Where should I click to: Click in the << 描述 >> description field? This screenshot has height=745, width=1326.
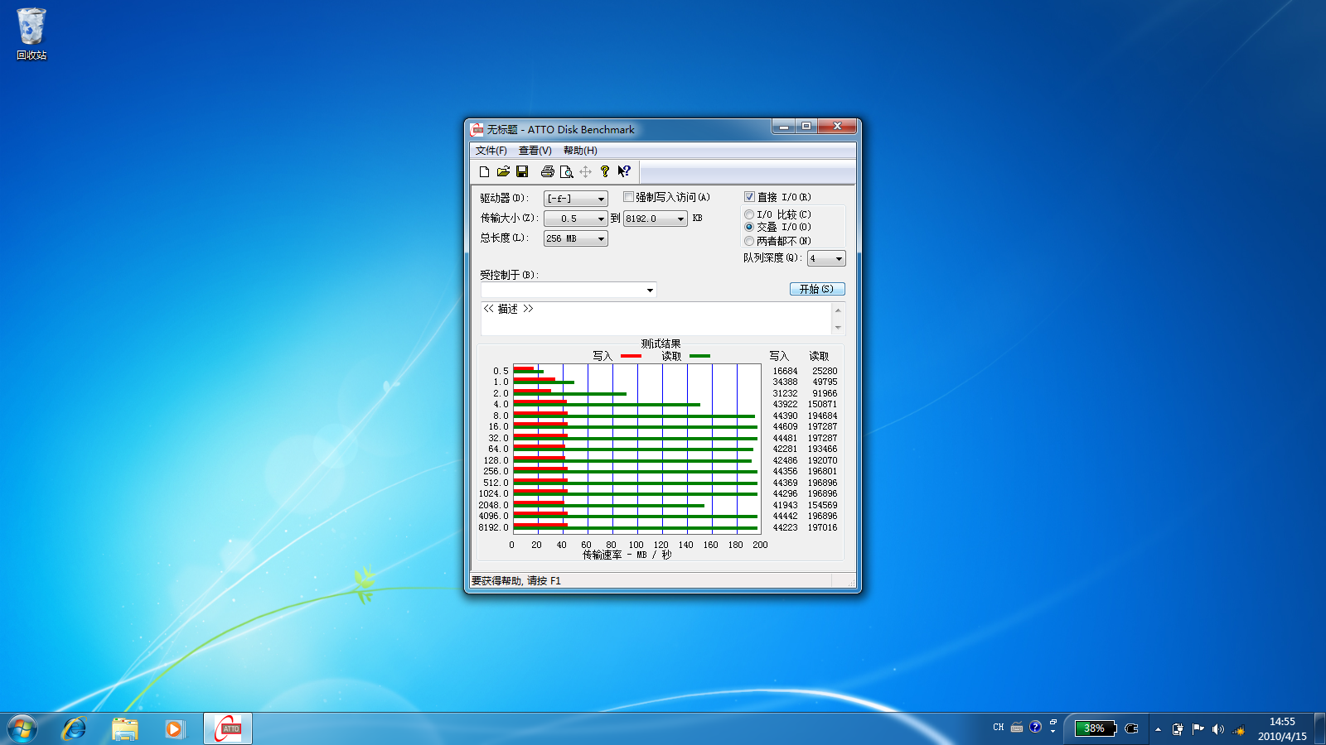(x=656, y=319)
